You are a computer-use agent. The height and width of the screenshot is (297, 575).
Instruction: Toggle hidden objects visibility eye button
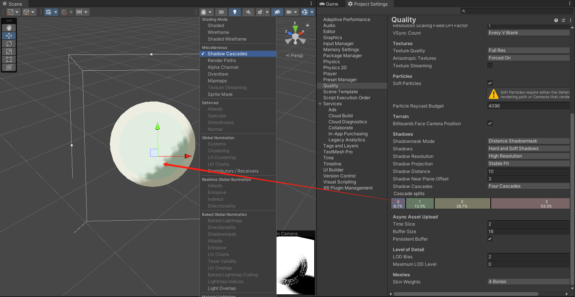click(x=277, y=12)
